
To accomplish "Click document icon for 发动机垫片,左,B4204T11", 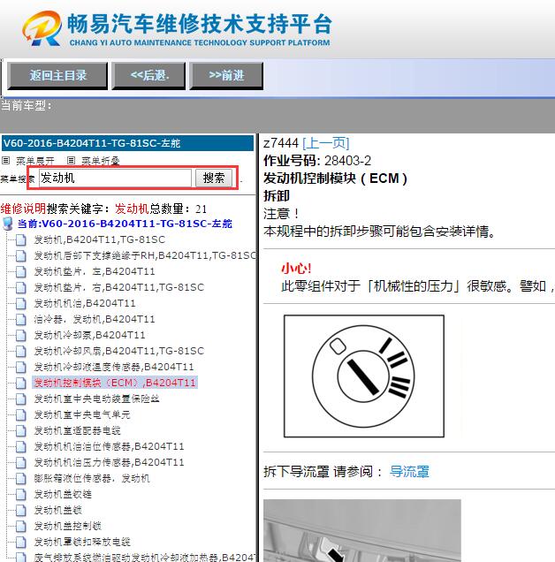I will tap(21, 271).
